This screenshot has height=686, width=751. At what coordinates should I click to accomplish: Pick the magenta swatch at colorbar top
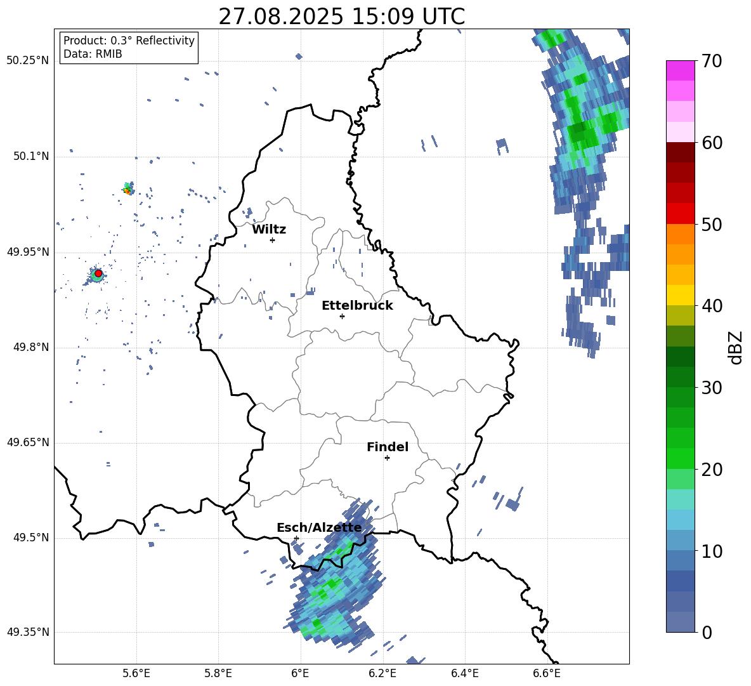click(x=680, y=71)
